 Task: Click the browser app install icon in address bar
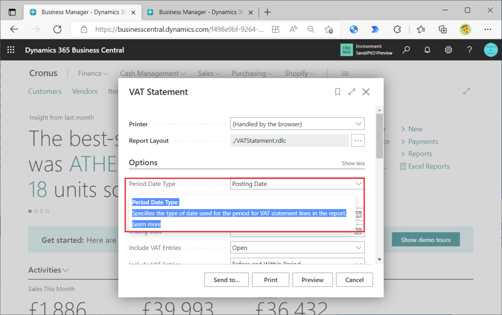point(276,29)
